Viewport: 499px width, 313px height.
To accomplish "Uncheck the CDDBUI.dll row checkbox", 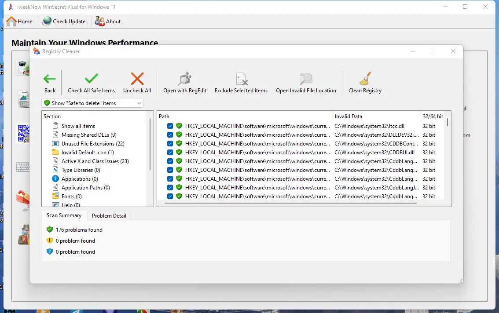I will click(x=170, y=153).
